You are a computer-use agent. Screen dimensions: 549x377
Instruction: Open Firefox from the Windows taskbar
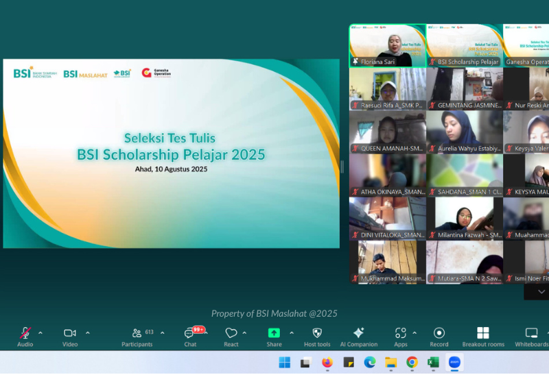(x=327, y=362)
